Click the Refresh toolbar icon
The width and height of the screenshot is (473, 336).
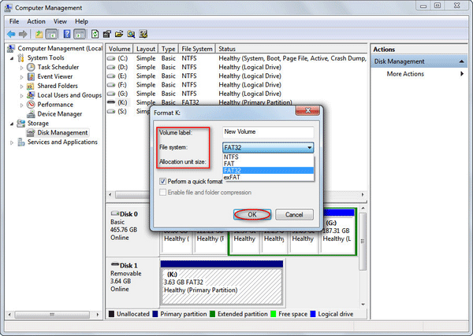(95, 34)
